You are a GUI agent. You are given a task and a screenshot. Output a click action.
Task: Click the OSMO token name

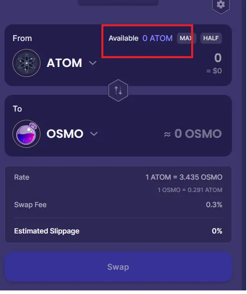[x=65, y=134]
